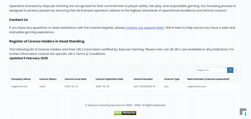Sort by Main Domains column header

coord(208,79)
